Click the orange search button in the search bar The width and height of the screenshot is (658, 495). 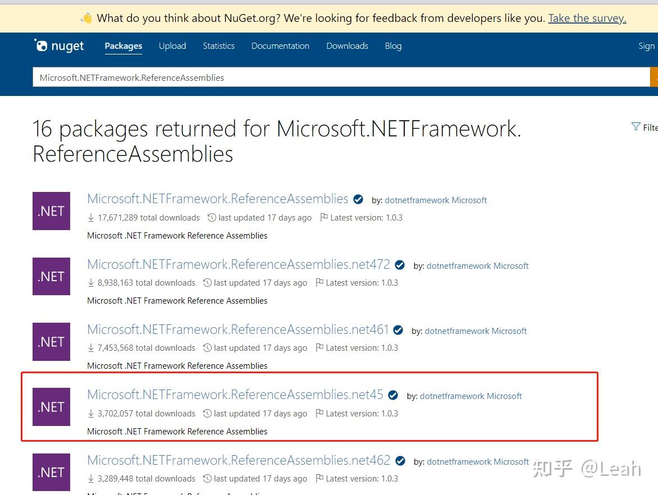655,77
